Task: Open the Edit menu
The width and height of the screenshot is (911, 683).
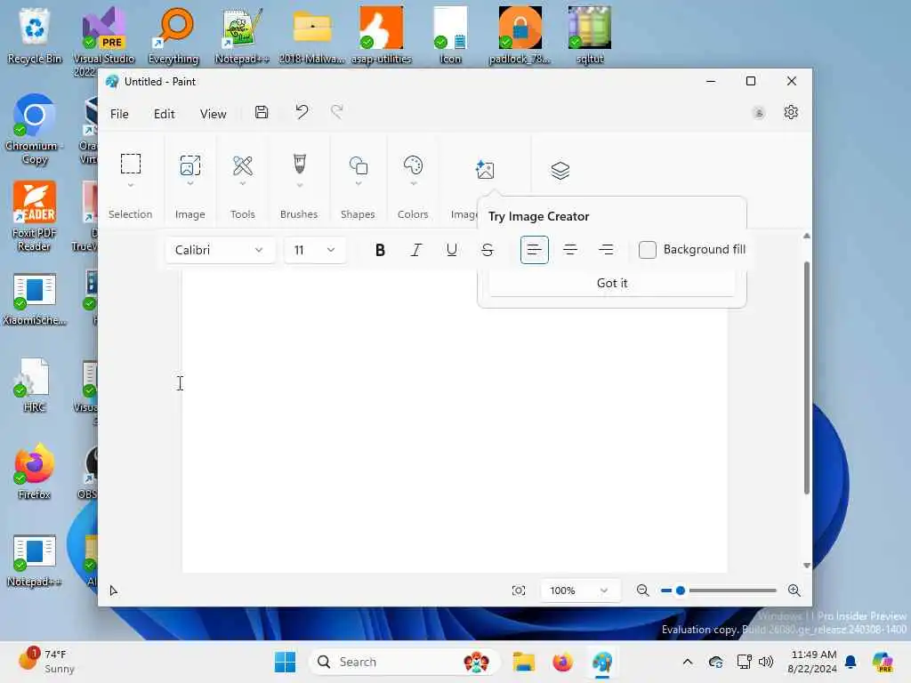Action: click(x=165, y=114)
